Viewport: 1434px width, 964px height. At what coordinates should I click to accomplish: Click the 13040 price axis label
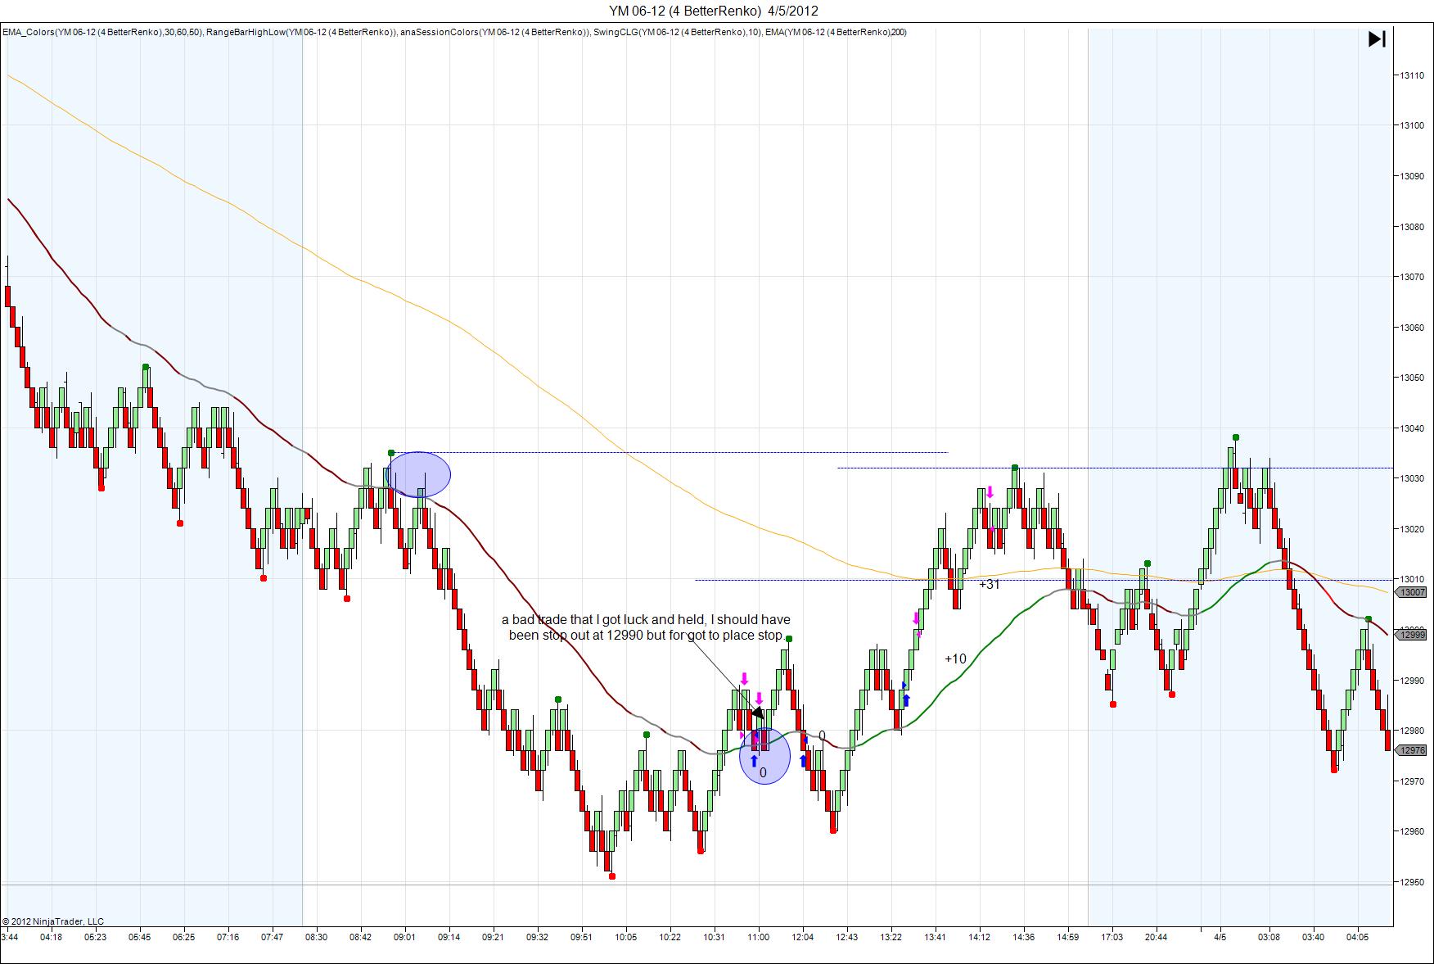pyautogui.click(x=1412, y=428)
